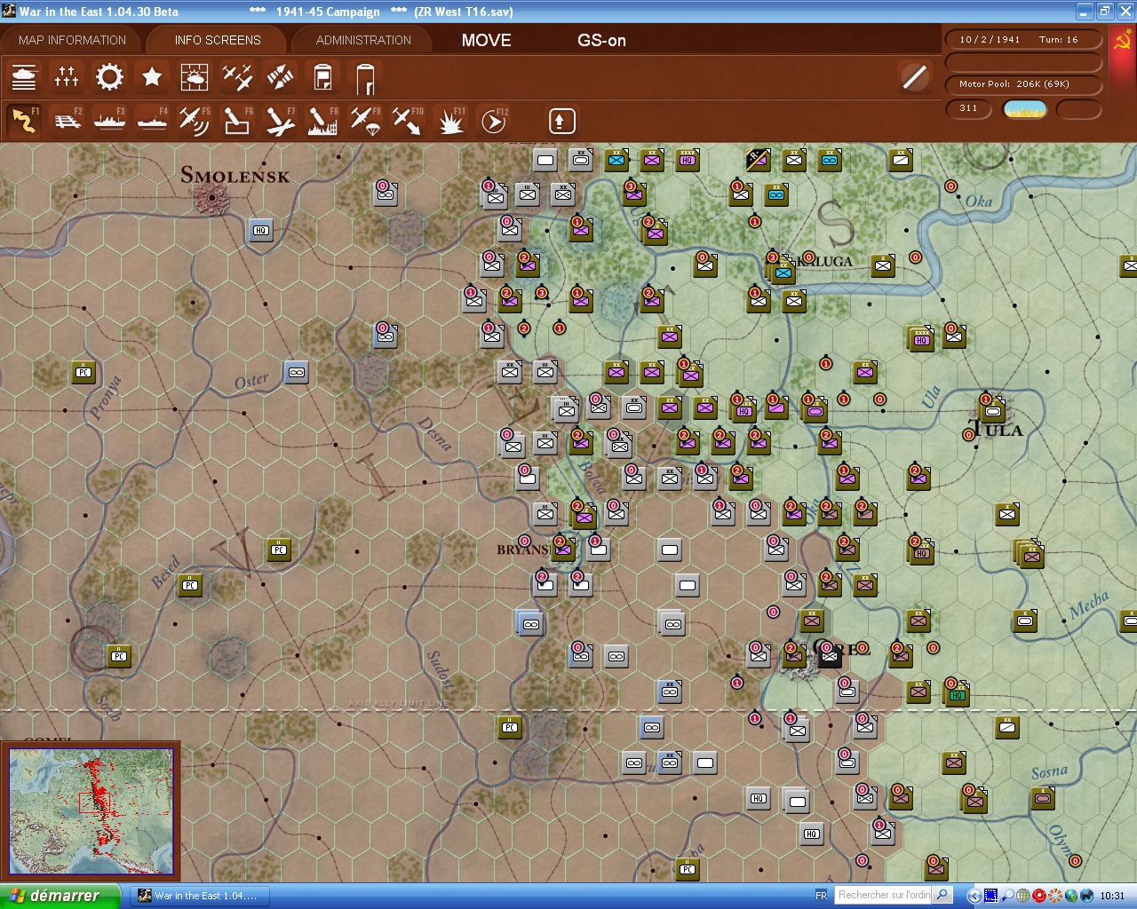This screenshot has height=909, width=1137.
Task: Click the 311 admin points counter
Action: point(968,108)
